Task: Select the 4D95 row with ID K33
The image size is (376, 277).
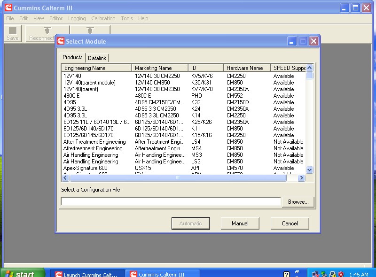Action: point(183,102)
